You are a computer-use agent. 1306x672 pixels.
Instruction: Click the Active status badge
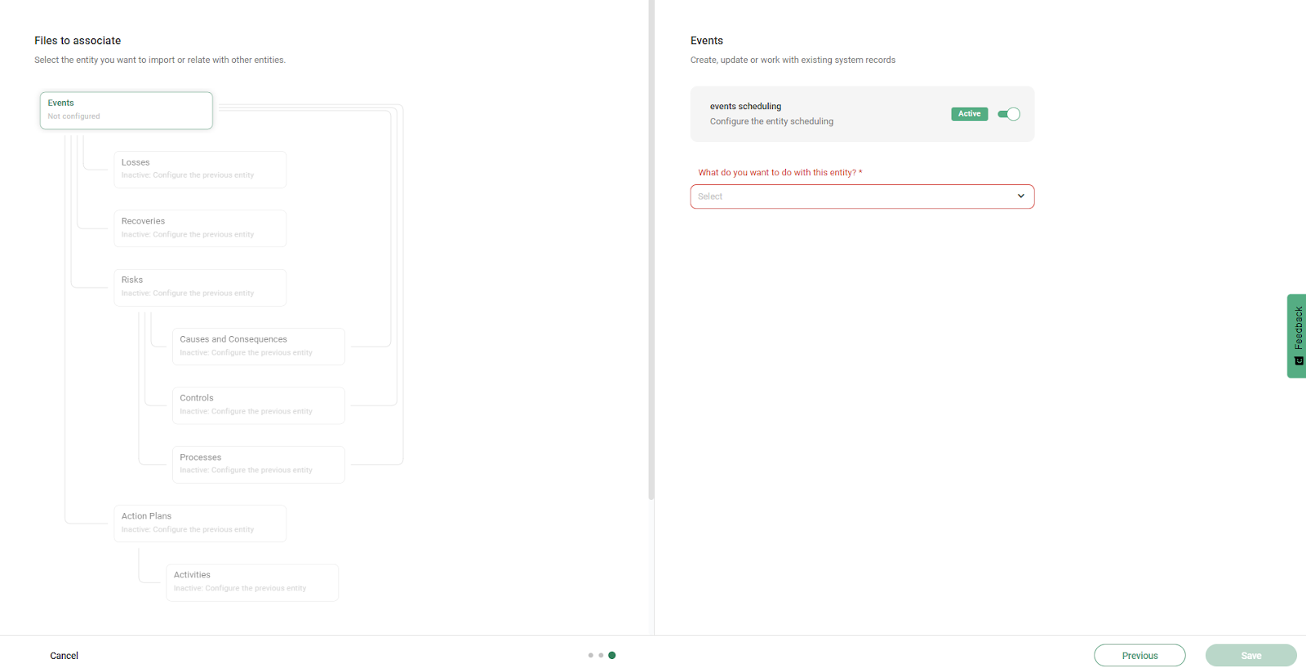pos(969,114)
